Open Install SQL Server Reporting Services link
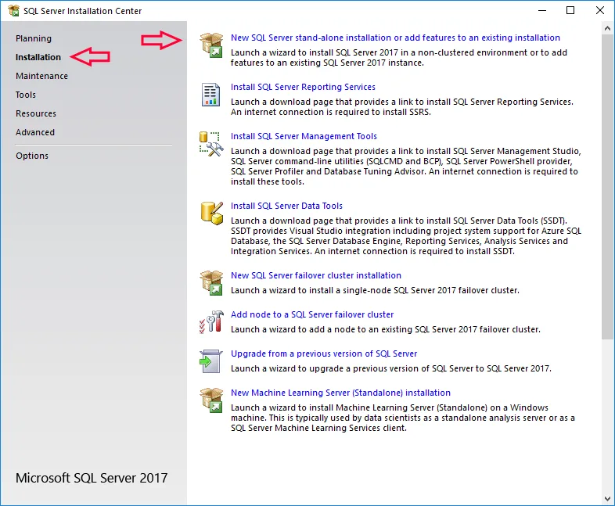 coord(303,87)
